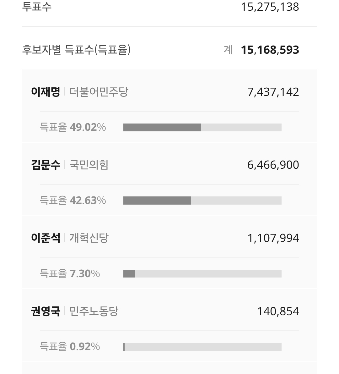This screenshot has width=339, height=374.
Task: Click the vote count 1,107,994
Action: click(273, 238)
